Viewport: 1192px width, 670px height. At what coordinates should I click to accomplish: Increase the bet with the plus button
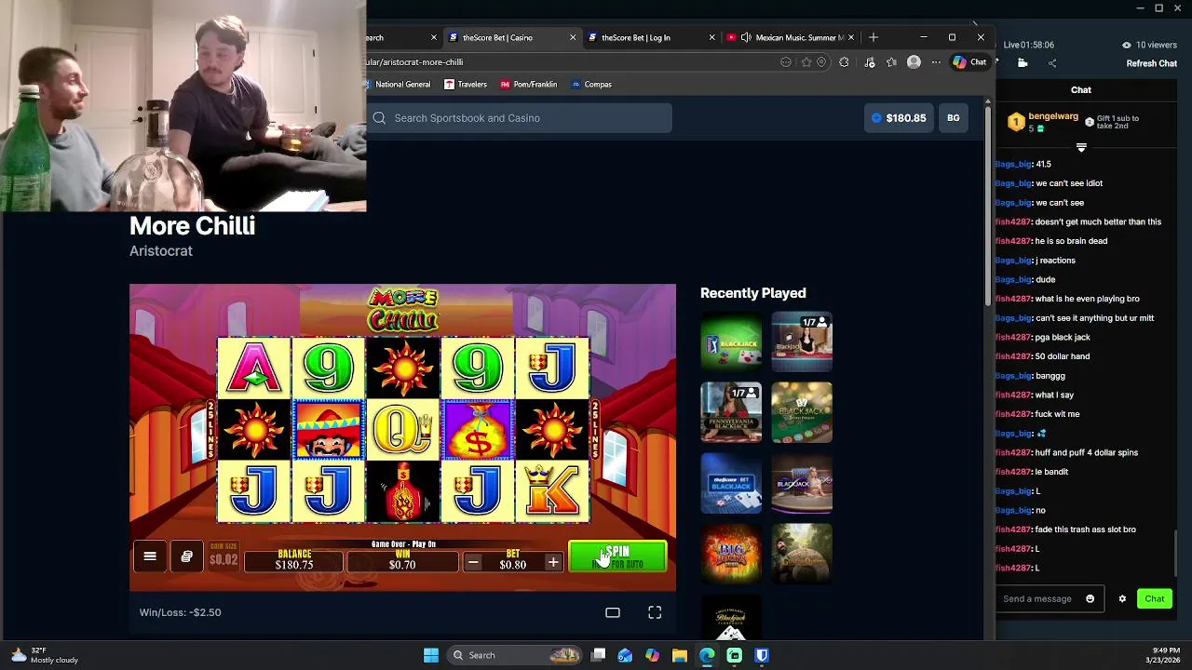click(x=553, y=562)
